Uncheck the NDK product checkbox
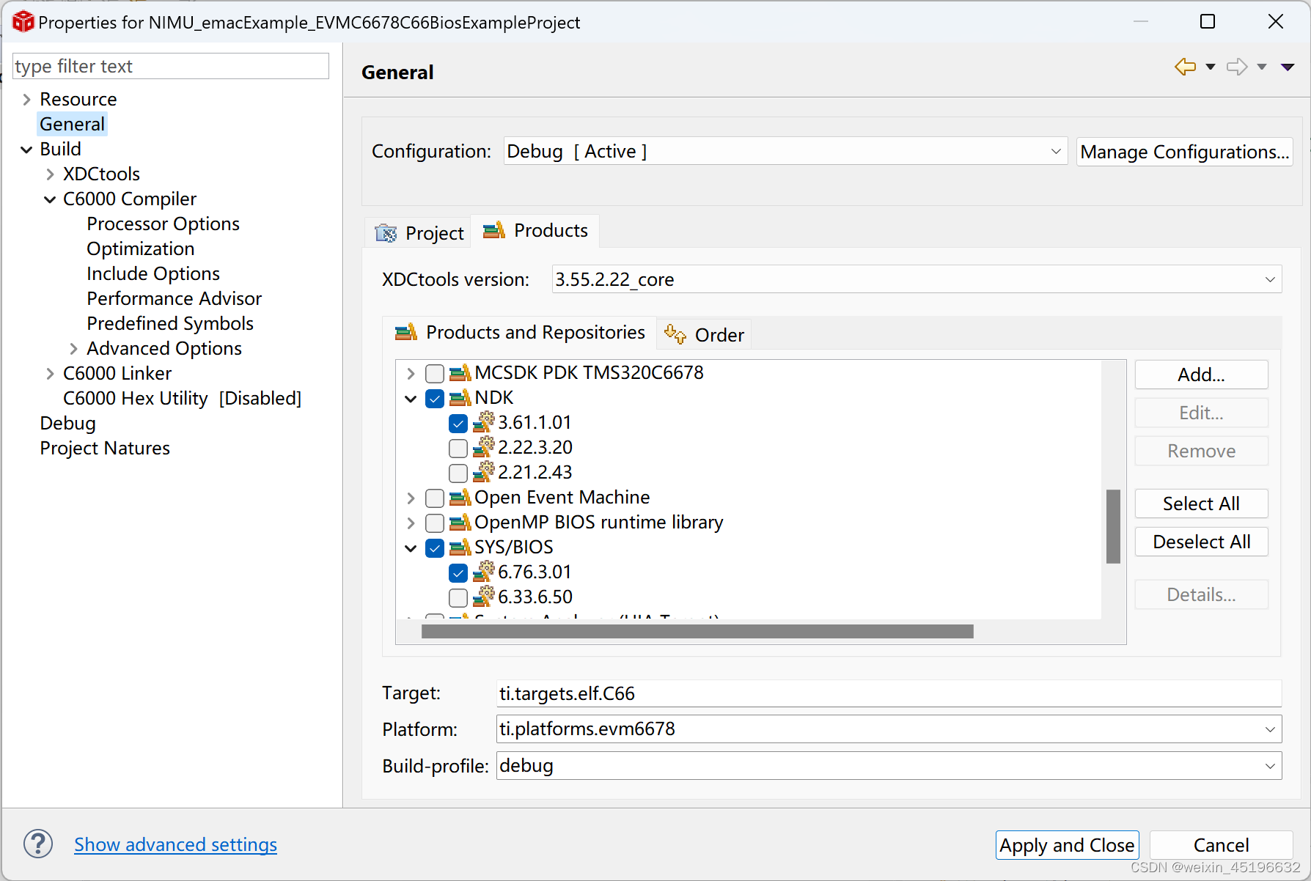The width and height of the screenshot is (1311, 881). [435, 399]
